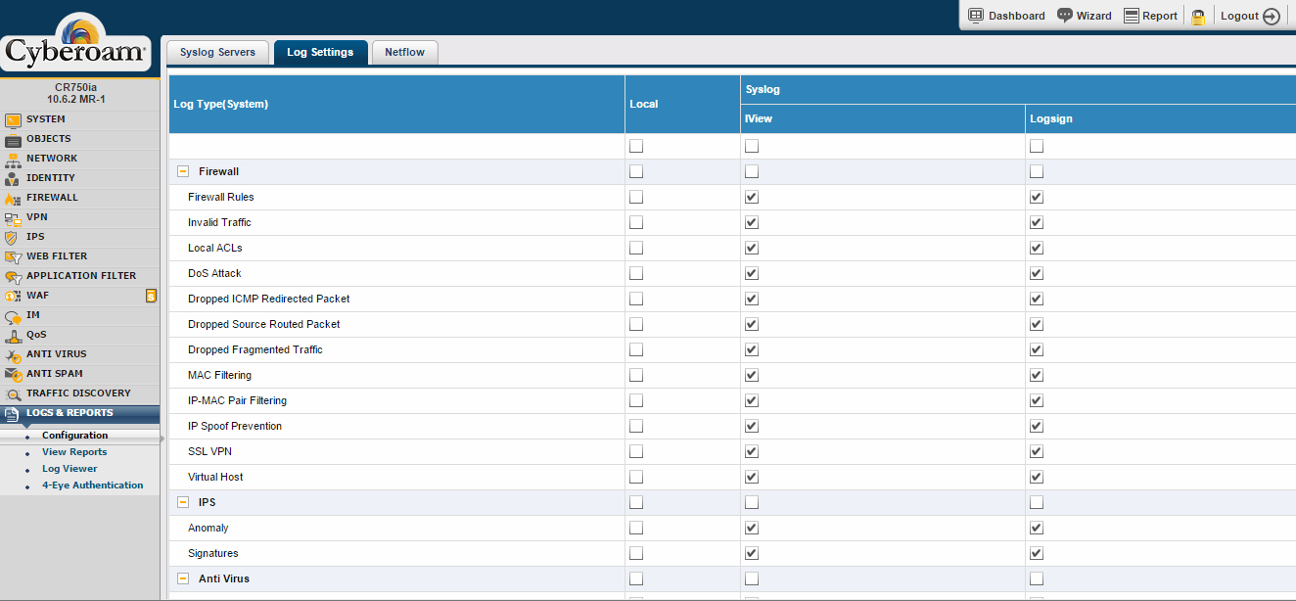Click the IP Spoof Prevention row label
1296x601 pixels.
235,426
